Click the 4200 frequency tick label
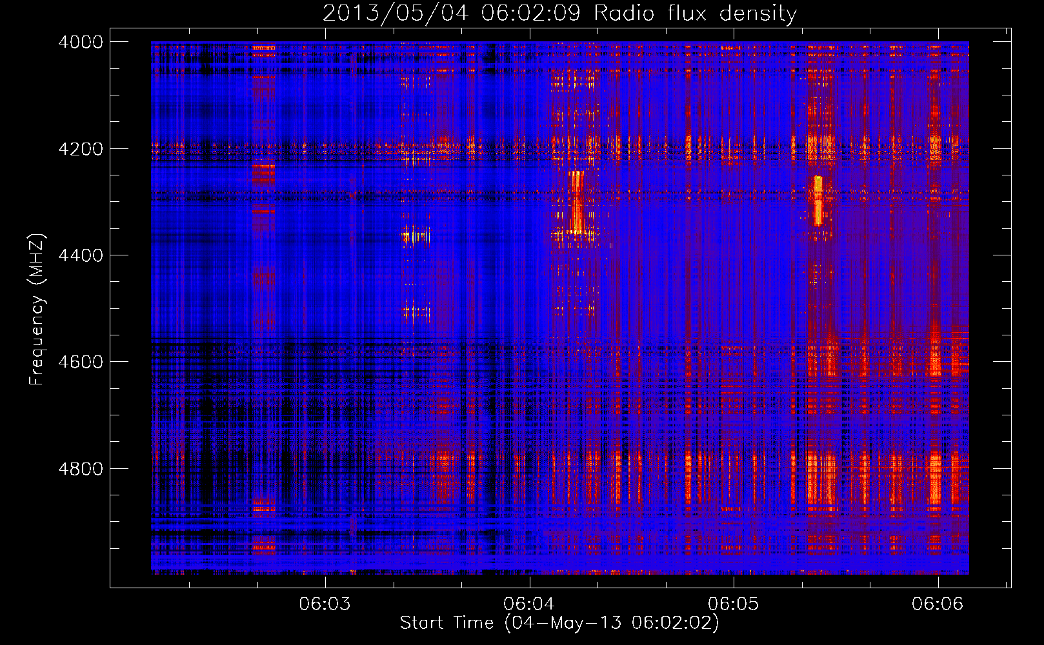1044x645 pixels. 80,149
